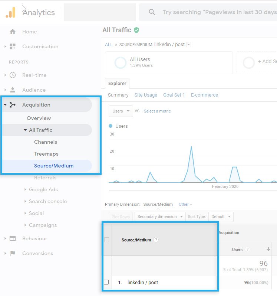Viewport: 277px width, 296px height.
Task: Open the Home menu item
Action: coord(30,32)
